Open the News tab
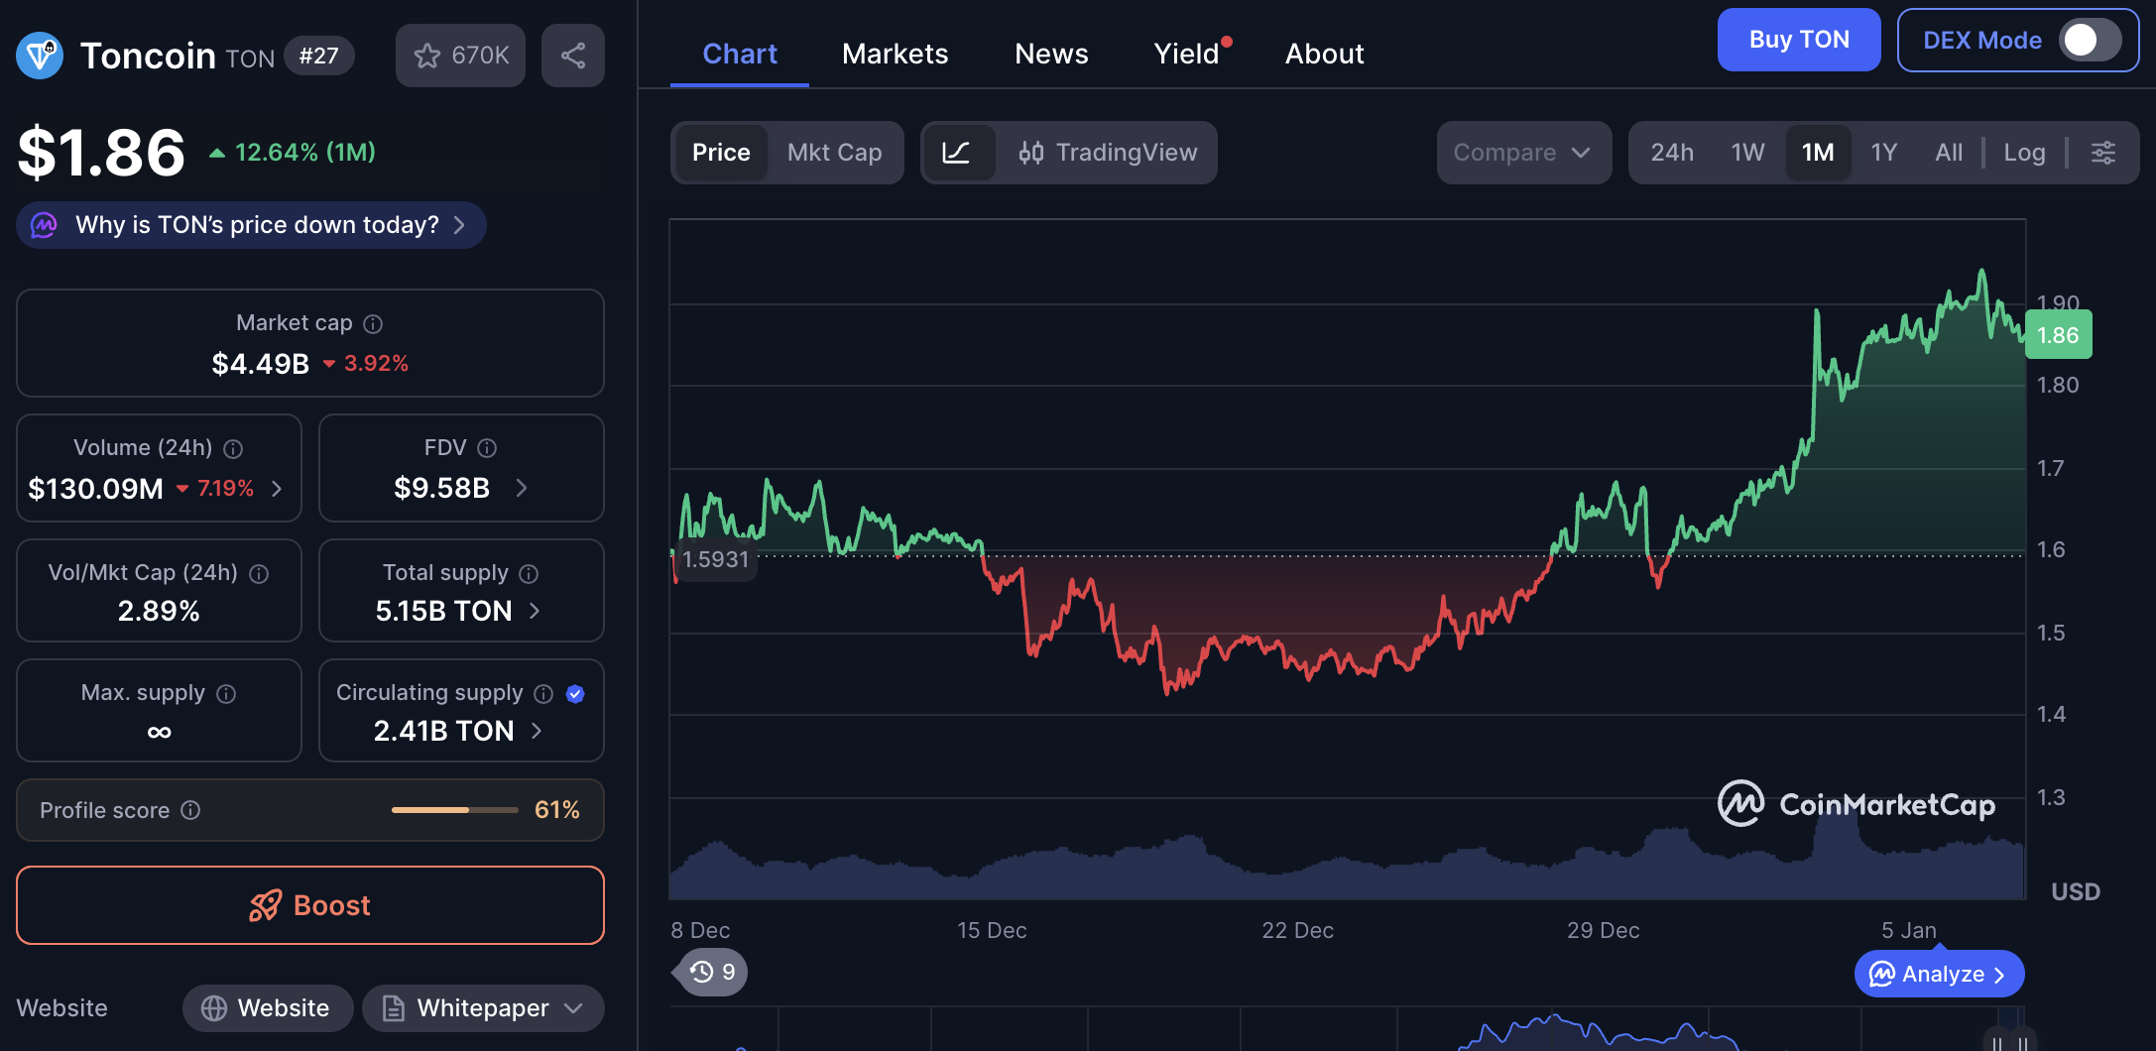 1051,54
